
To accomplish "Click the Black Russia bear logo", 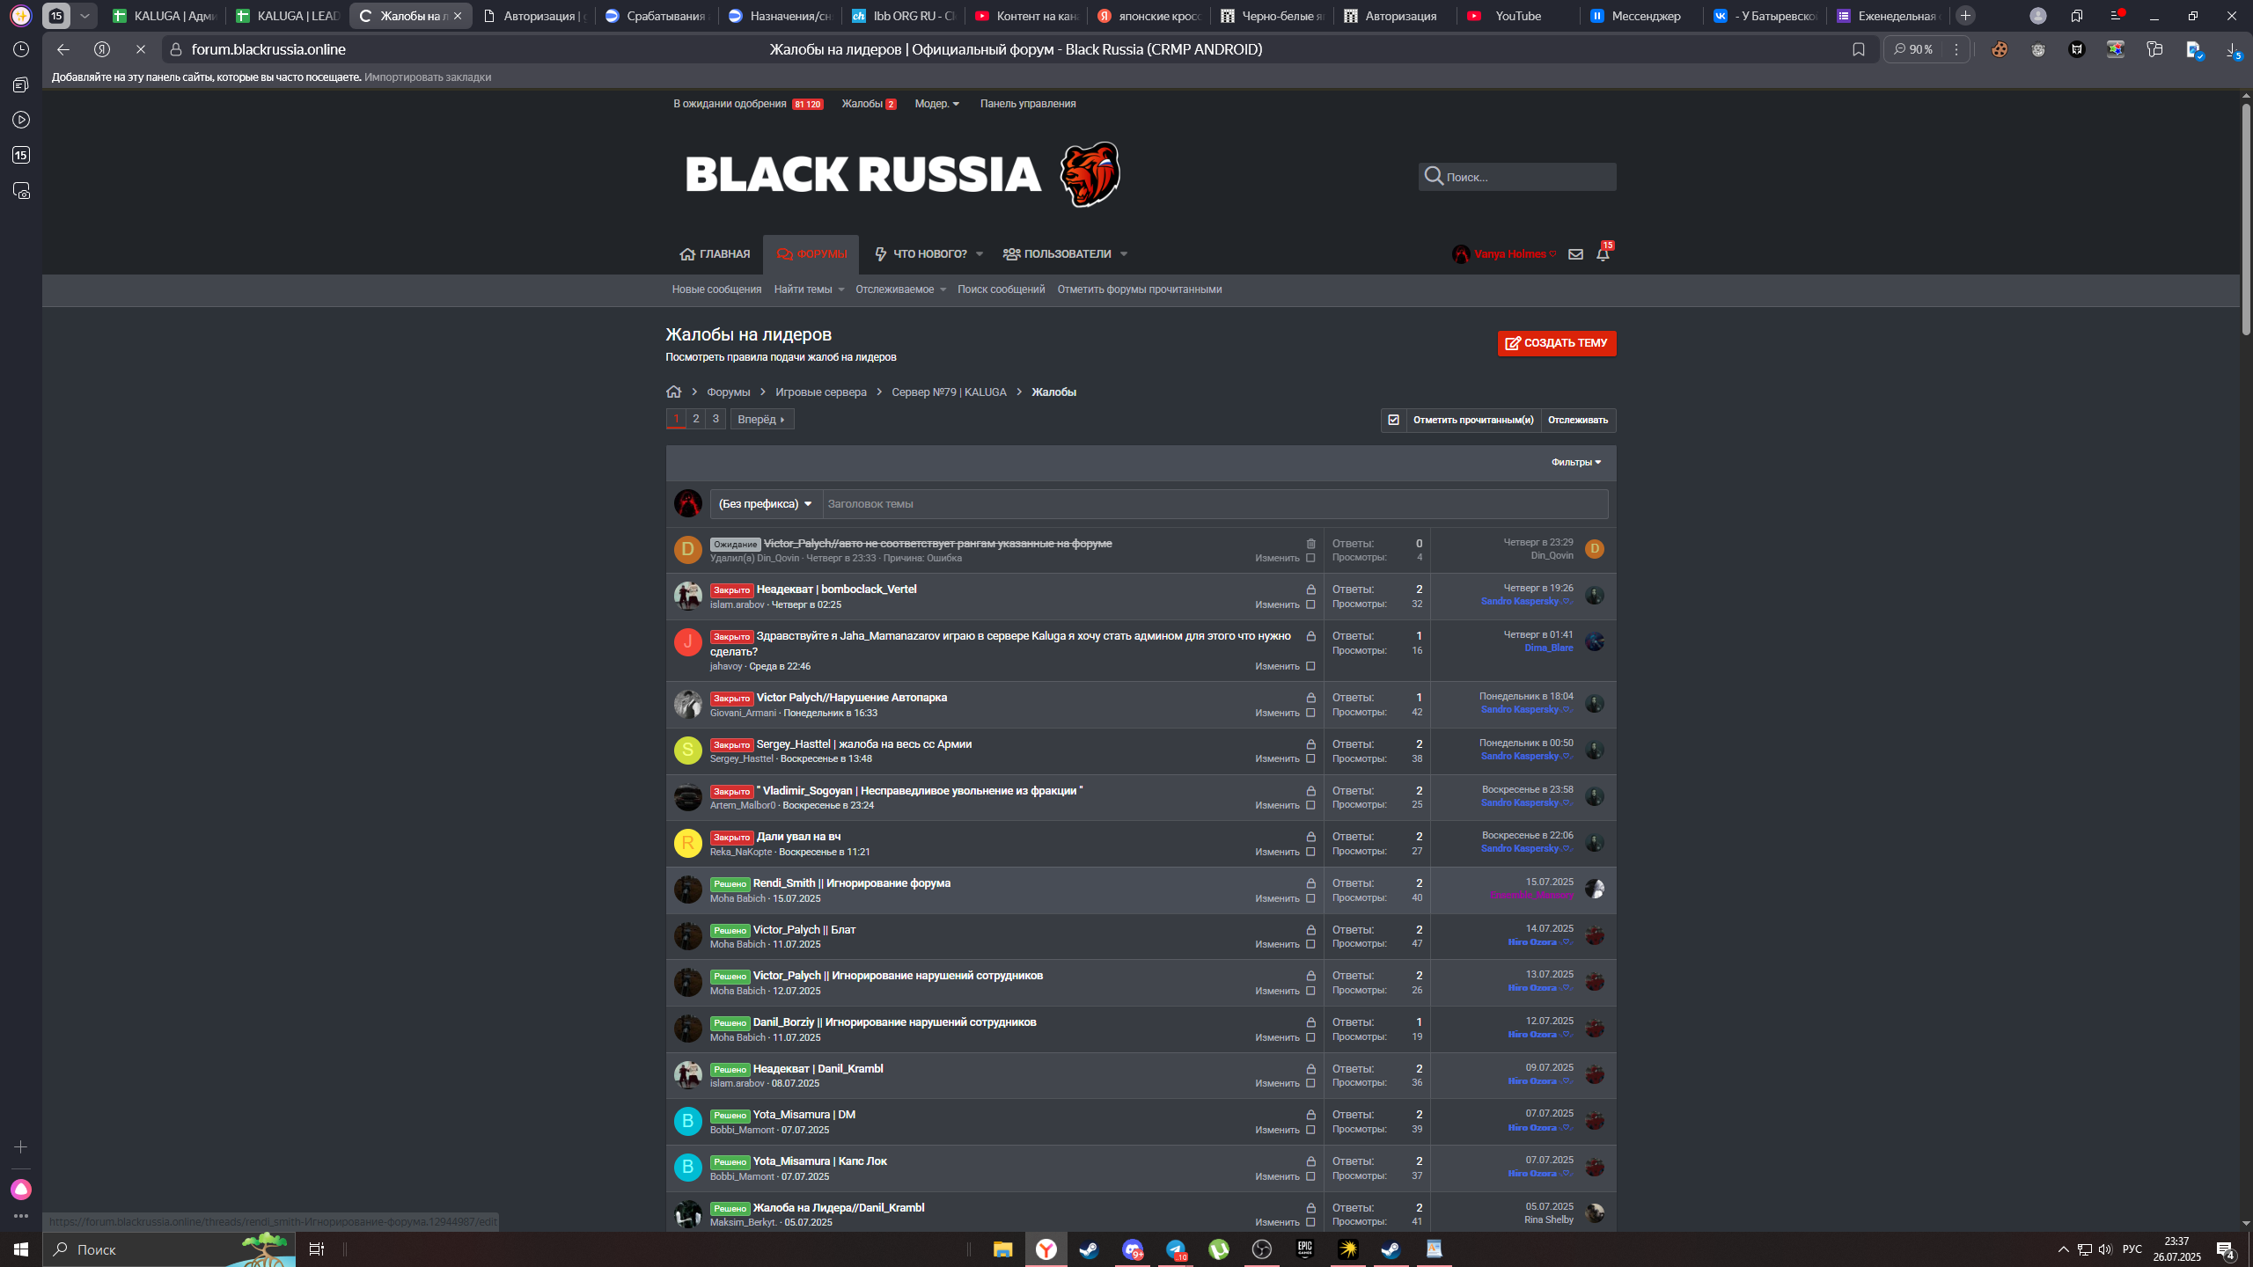I will tap(1090, 174).
